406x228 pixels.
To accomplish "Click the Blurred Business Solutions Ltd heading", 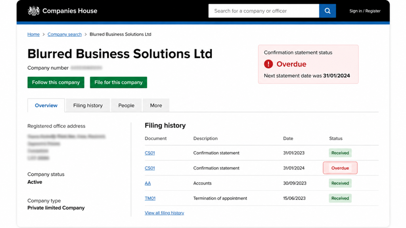I will point(120,54).
